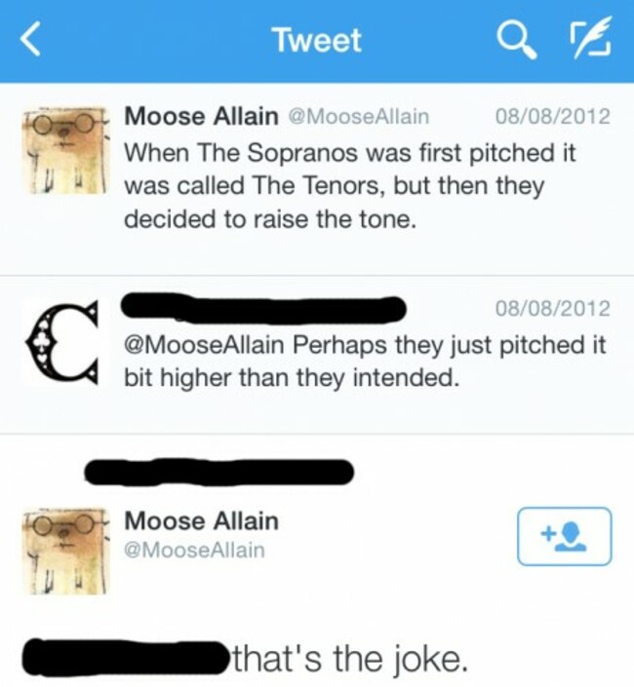
Task: Tap @MooseAllain handle under bottom name
Action: (195, 550)
